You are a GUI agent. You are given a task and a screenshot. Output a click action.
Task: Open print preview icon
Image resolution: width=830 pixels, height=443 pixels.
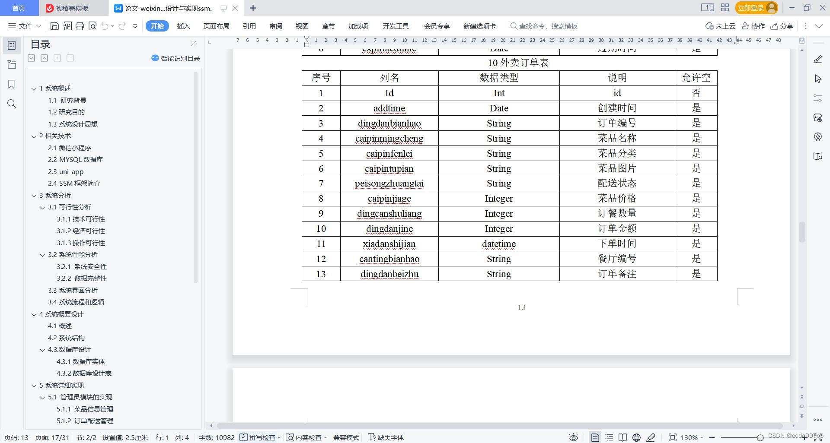click(x=92, y=26)
